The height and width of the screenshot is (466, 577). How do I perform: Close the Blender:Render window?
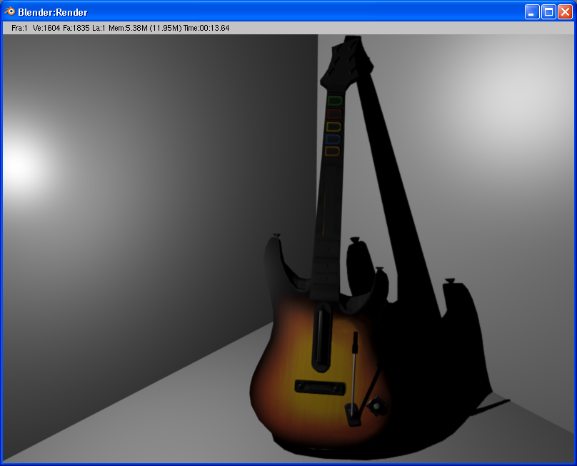(x=565, y=12)
